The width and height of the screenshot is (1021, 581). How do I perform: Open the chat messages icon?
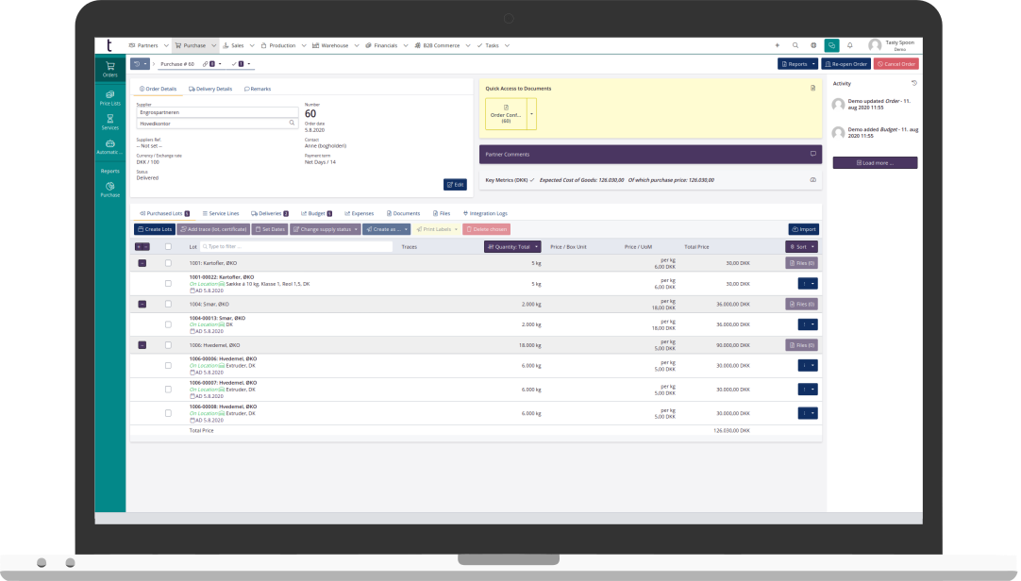tap(831, 45)
